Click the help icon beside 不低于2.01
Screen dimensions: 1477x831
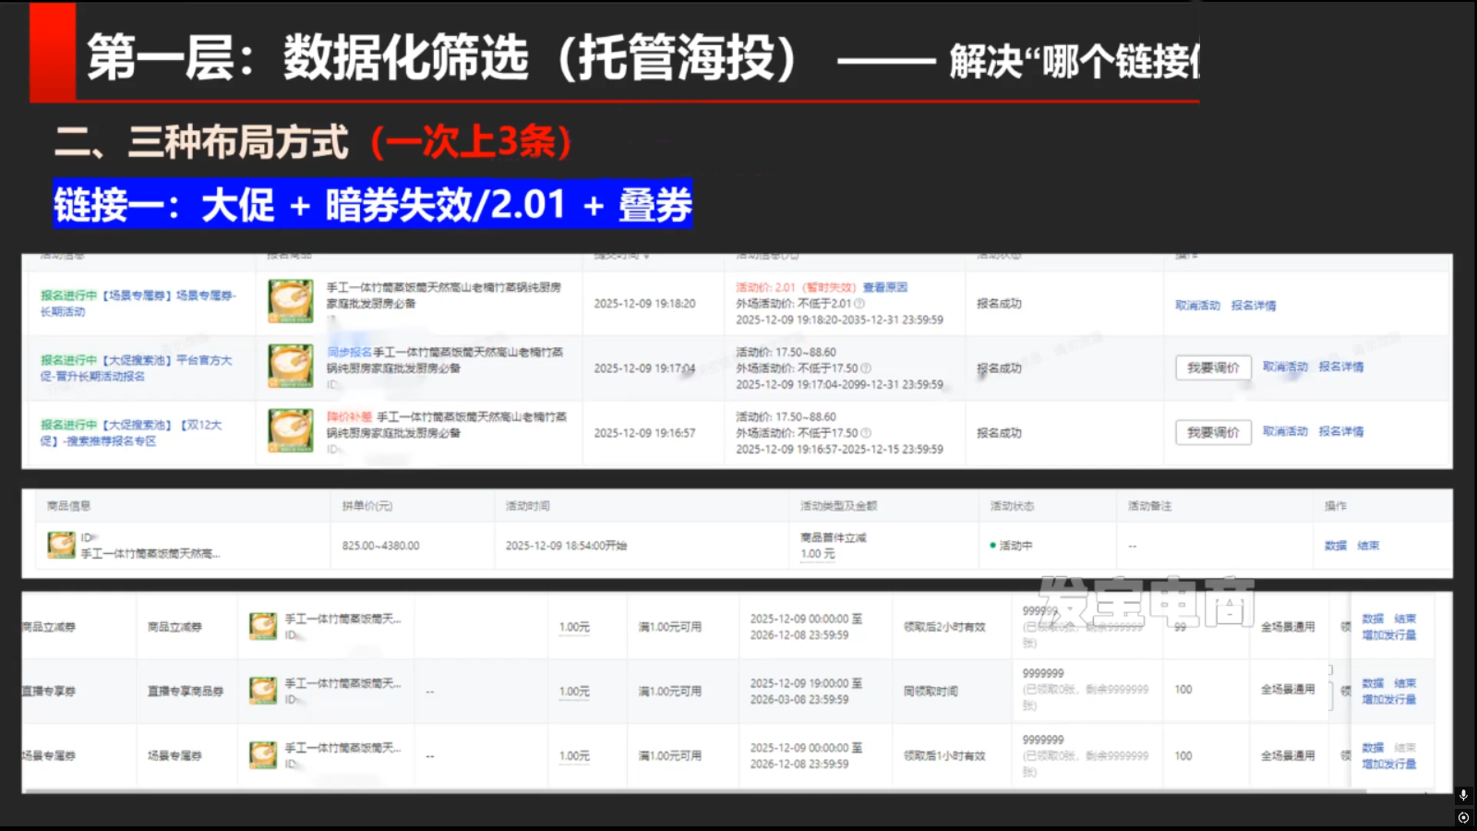point(859,304)
